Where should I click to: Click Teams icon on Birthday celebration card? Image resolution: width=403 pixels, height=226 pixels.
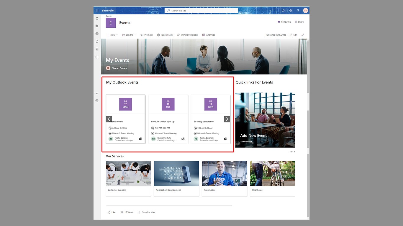pyautogui.click(x=225, y=139)
